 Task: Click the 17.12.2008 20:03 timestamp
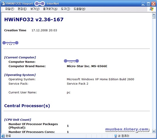click(44, 30)
